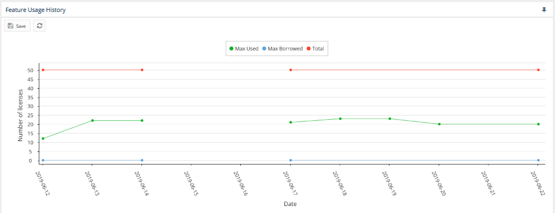Viewport: 555px width, 213px height.
Task: Click the Feature Usage History panel title
Action: [x=36, y=10]
